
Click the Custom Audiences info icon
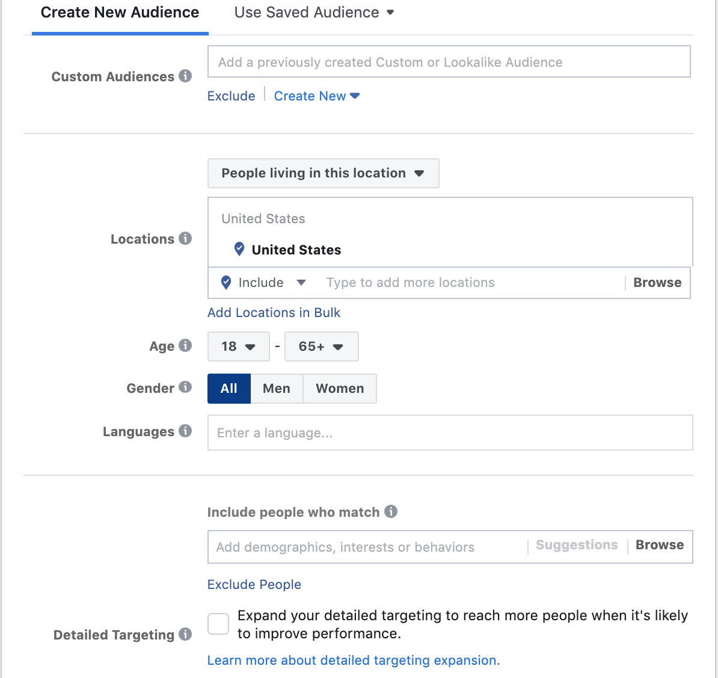186,76
